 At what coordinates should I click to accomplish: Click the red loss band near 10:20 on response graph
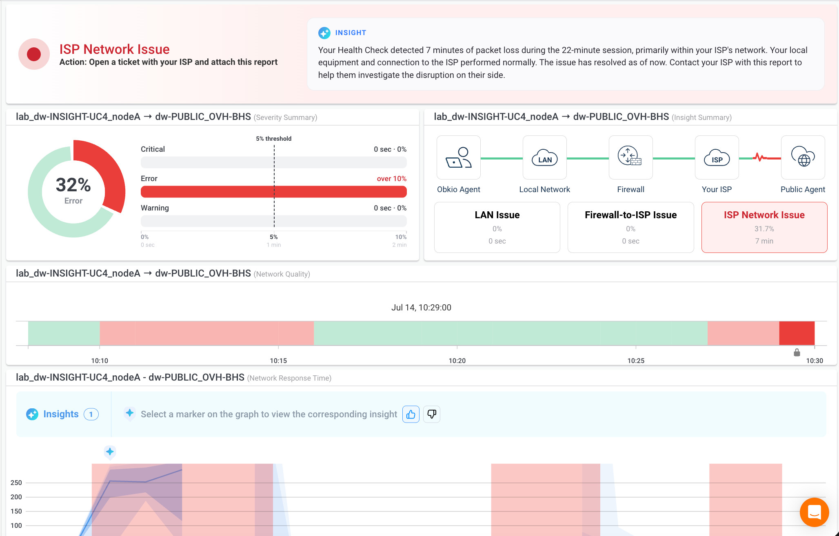(546, 500)
